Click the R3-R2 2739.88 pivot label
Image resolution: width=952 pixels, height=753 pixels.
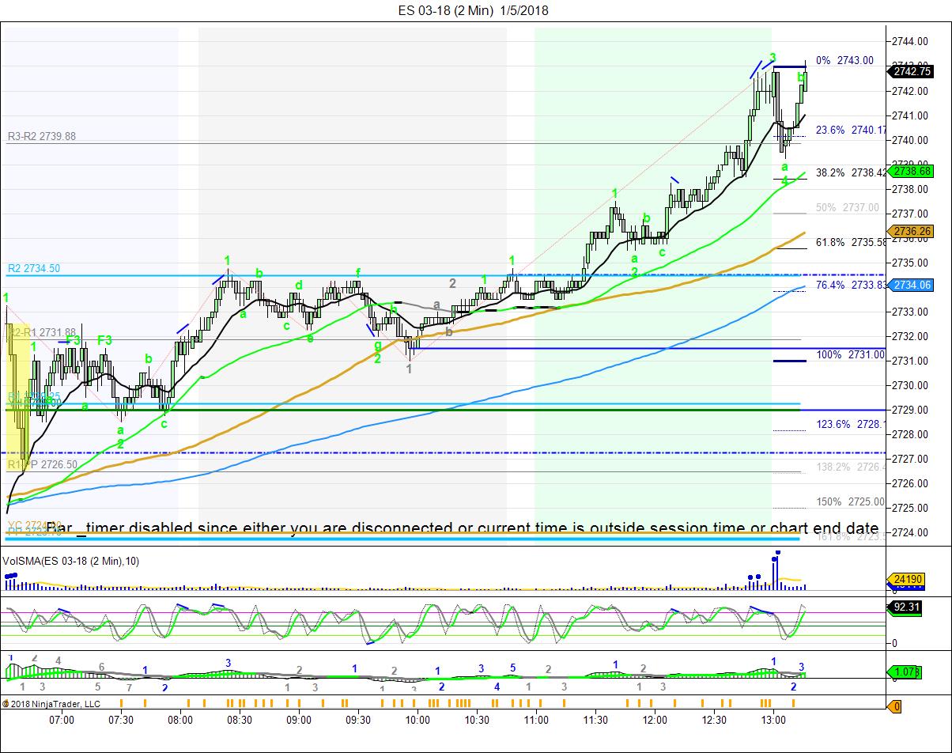42,136
